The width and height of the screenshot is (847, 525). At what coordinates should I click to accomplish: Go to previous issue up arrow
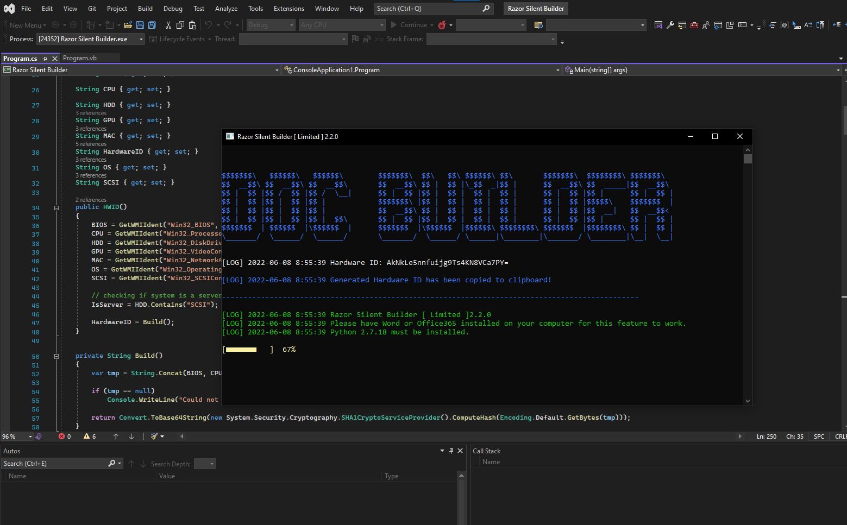[x=116, y=437]
